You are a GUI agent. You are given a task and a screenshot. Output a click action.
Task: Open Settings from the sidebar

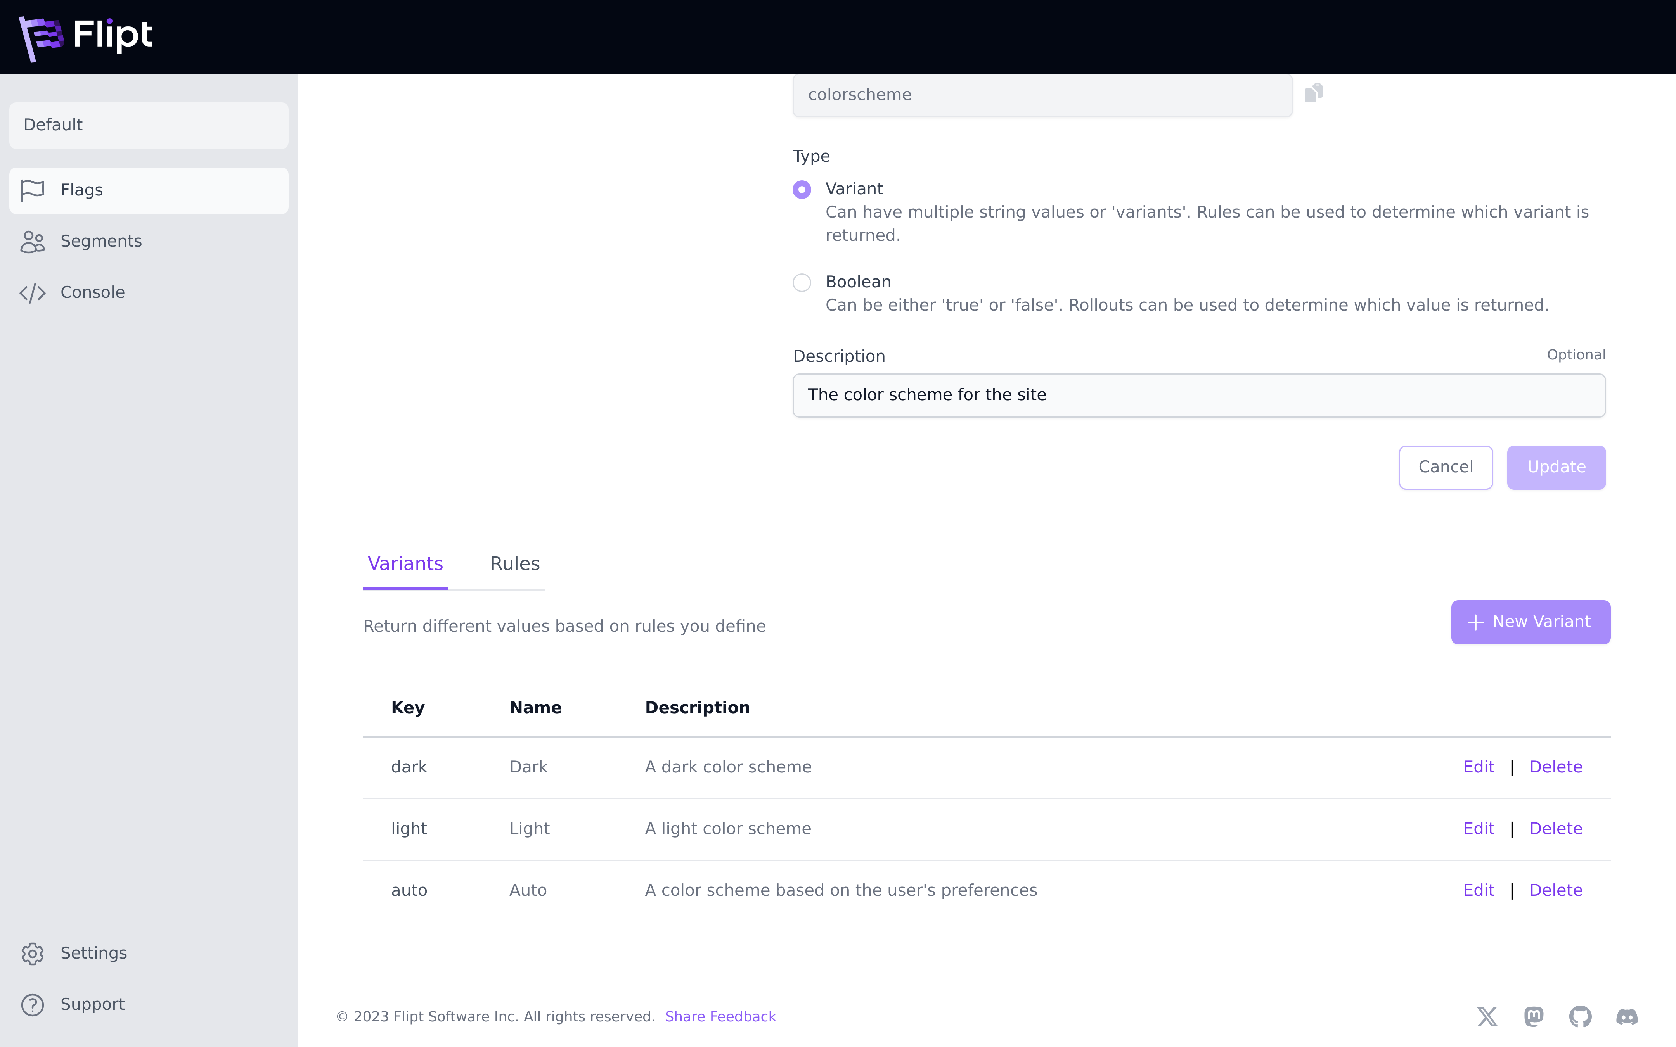click(x=93, y=953)
